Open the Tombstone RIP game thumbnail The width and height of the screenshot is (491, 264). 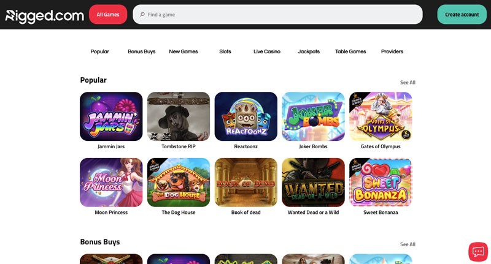[x=179, y=116]
